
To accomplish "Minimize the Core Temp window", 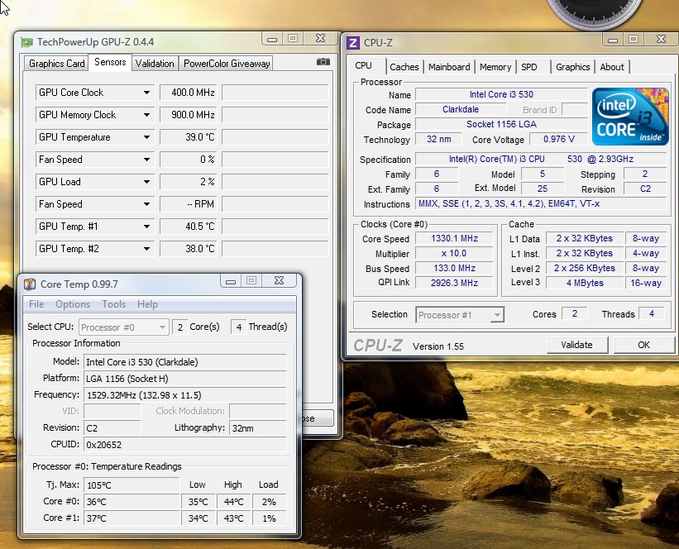I will pos(231,281).
